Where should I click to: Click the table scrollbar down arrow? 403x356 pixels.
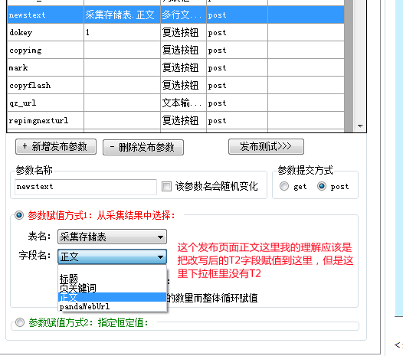tap(360, 126)
